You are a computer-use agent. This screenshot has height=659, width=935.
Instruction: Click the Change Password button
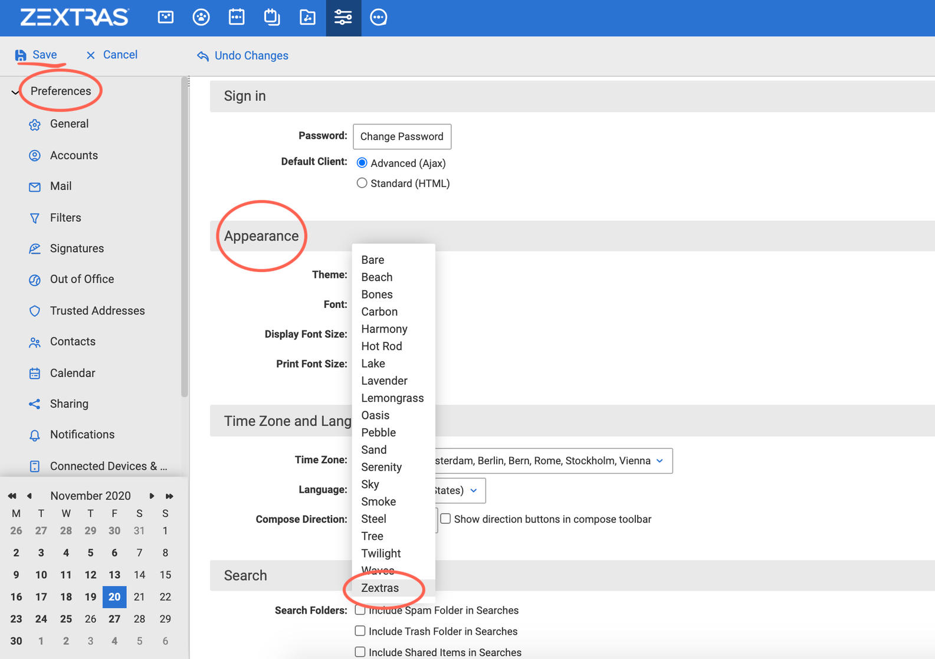(x=402, y=136)
